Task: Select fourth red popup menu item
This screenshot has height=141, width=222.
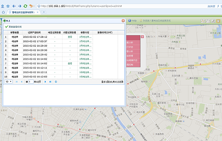Action: click(x=133, y=56)
